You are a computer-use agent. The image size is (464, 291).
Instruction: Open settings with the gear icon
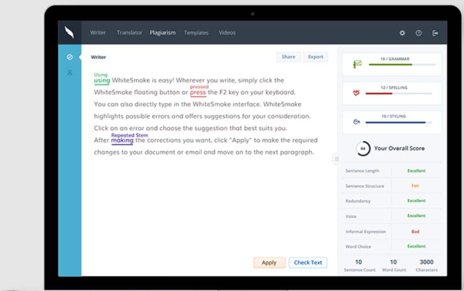click(402, 33)
